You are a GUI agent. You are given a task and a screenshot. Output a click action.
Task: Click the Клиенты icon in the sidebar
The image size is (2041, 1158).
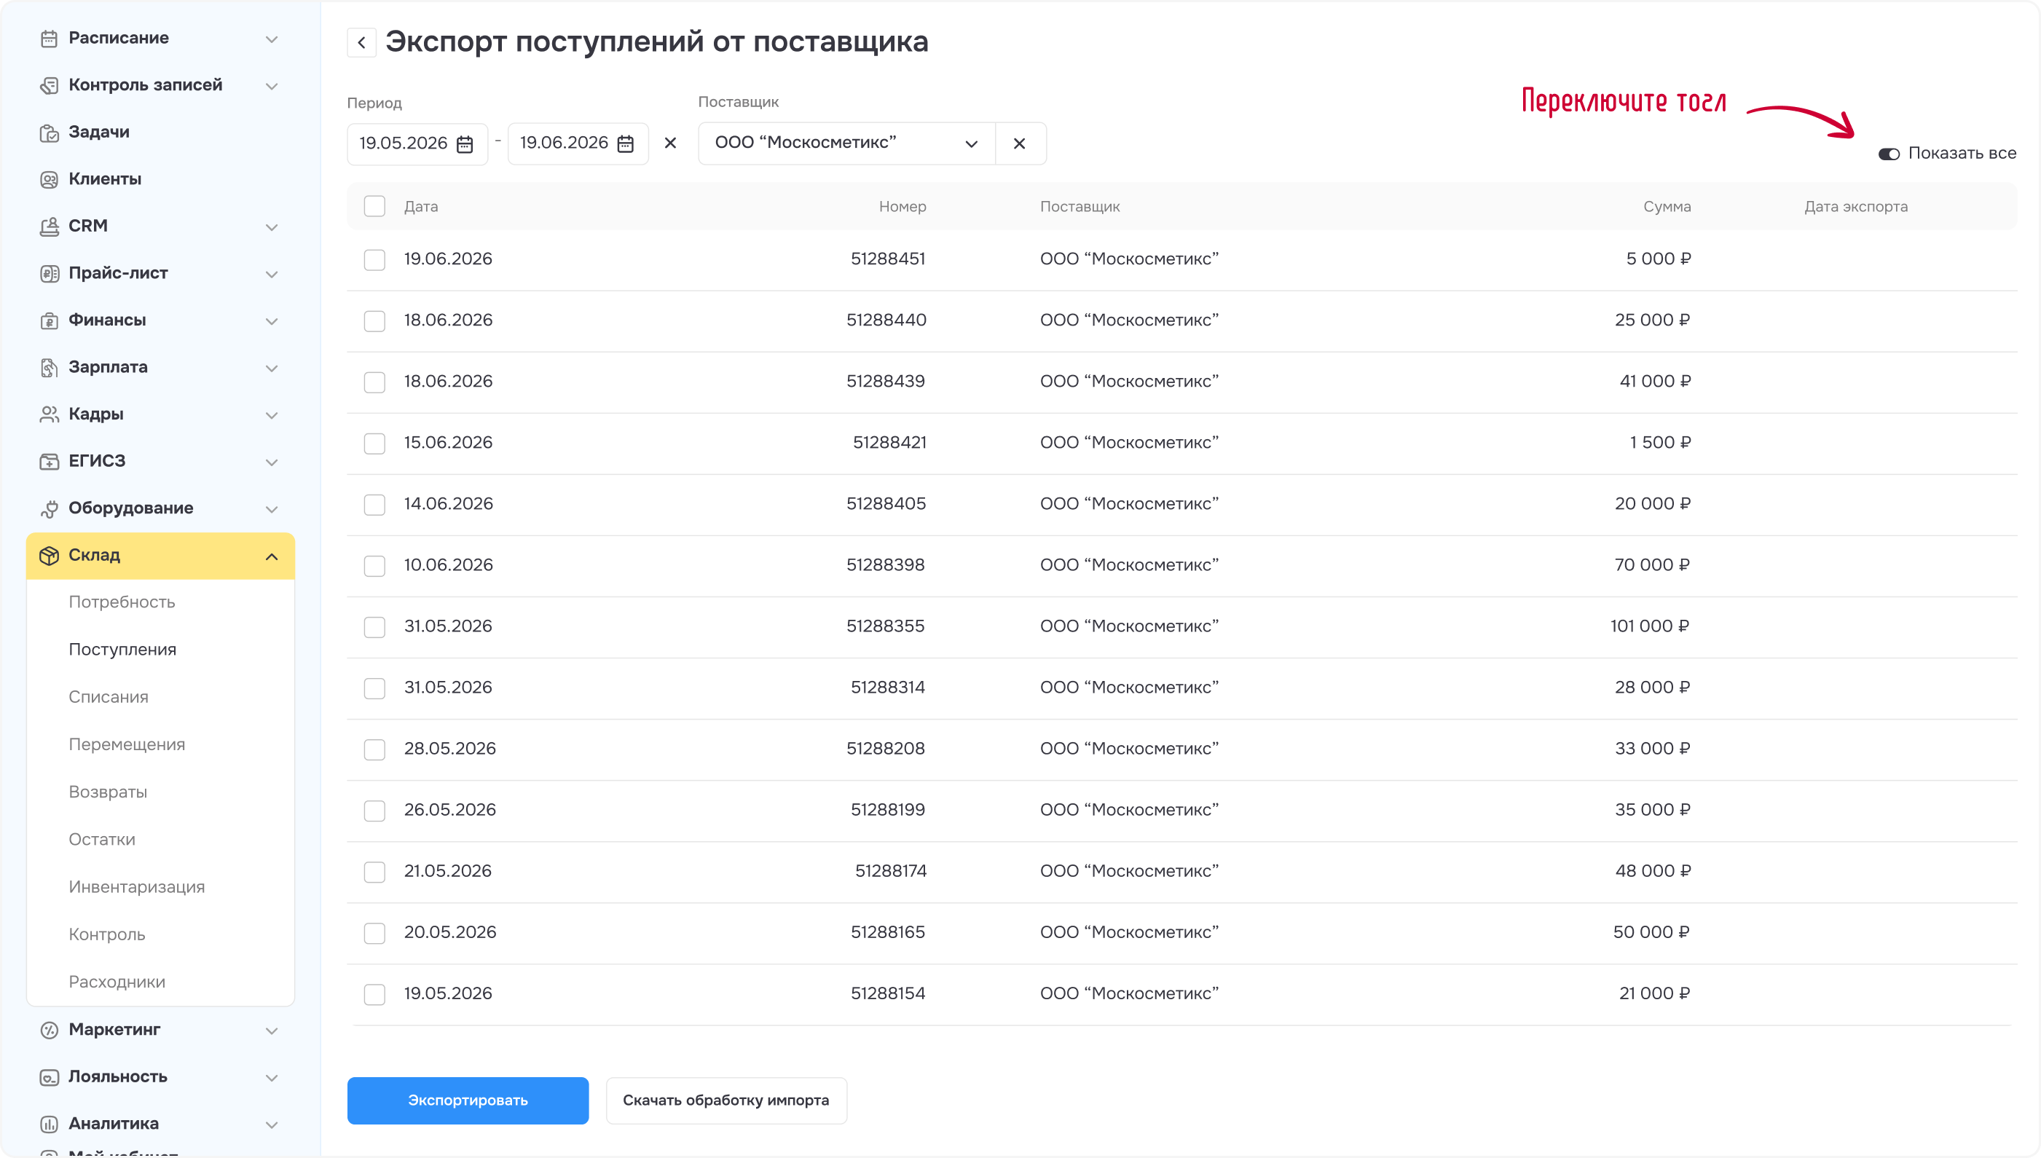(50, 180)
